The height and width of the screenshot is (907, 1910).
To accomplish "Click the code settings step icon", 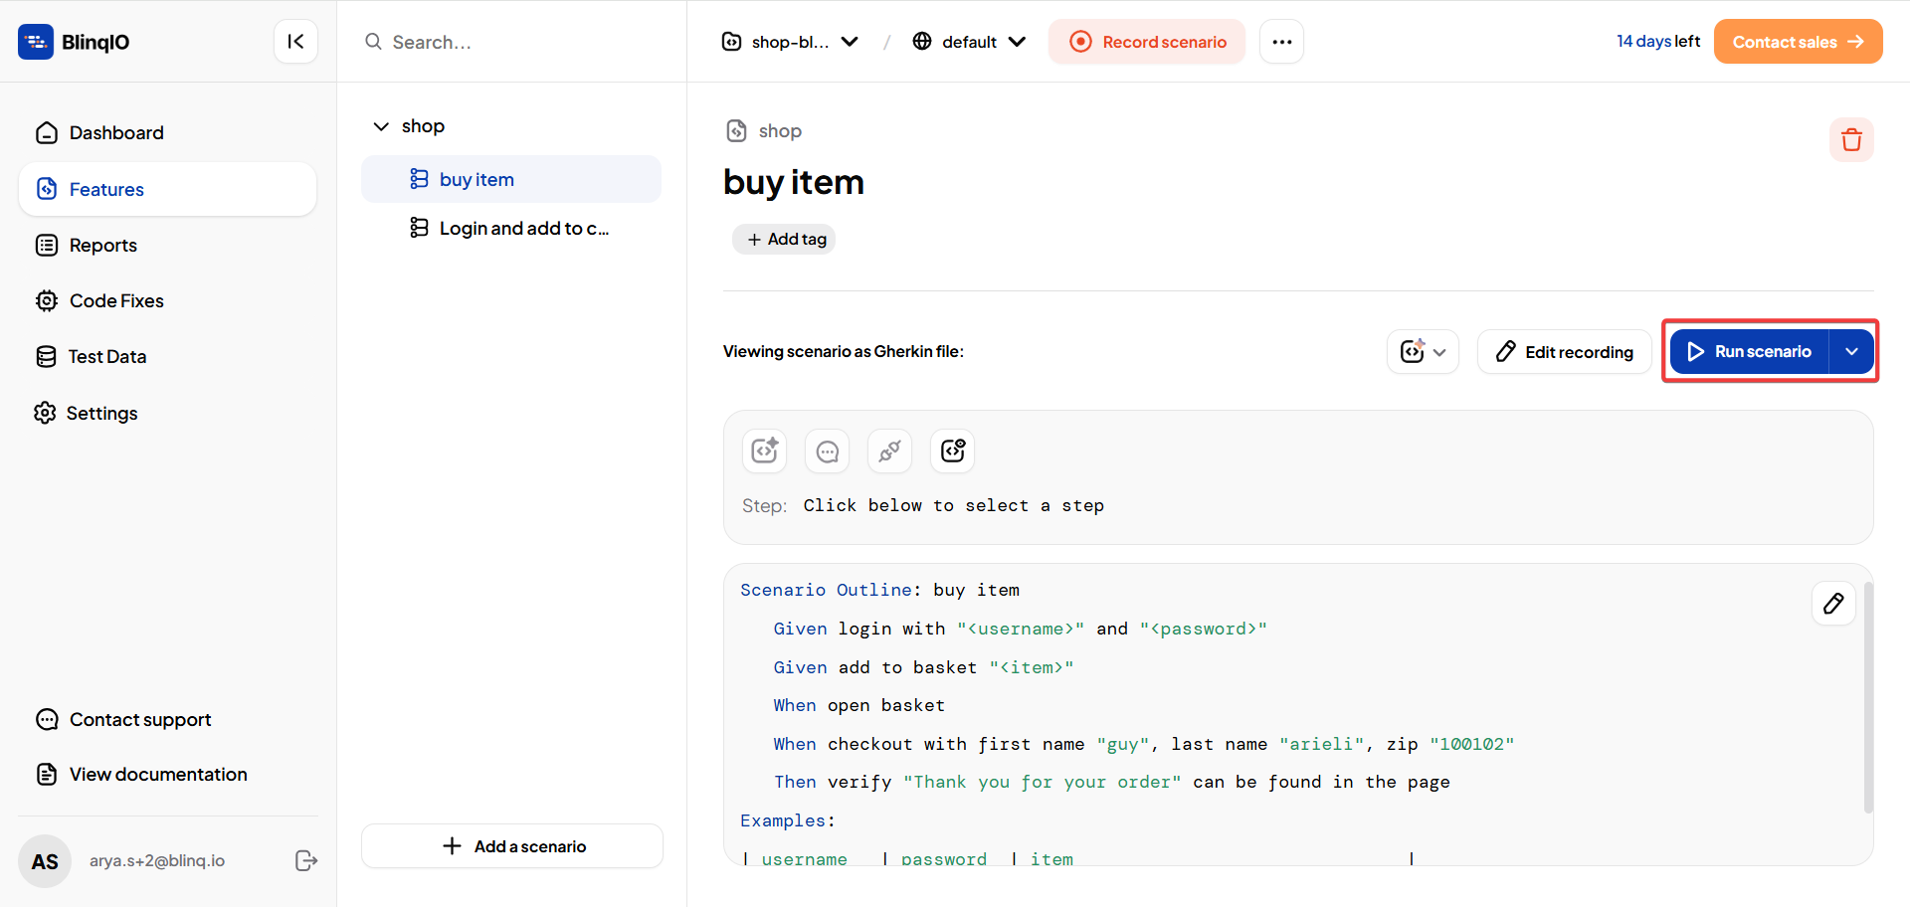I will tap(953, 451).
